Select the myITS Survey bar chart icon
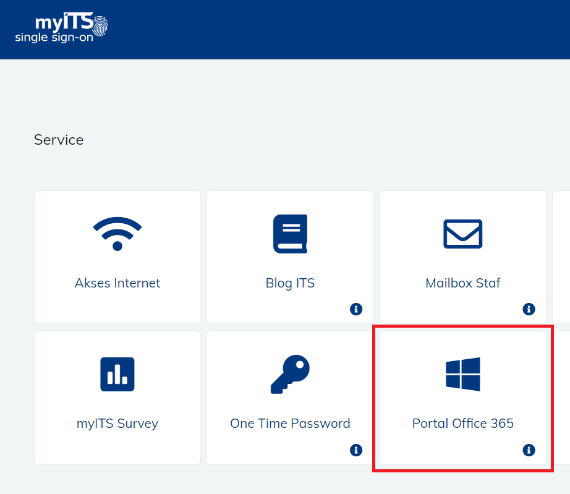Viewport: 570px width, 494px height. pyautogui.click(x=117, y=374)
